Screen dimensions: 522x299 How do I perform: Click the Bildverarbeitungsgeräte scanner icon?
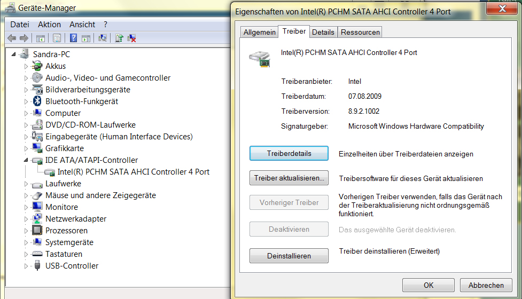pos(37,90)
